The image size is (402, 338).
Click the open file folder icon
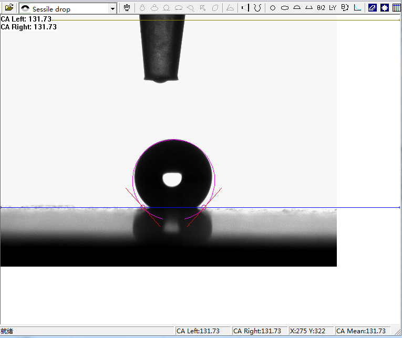pos(9,8)
